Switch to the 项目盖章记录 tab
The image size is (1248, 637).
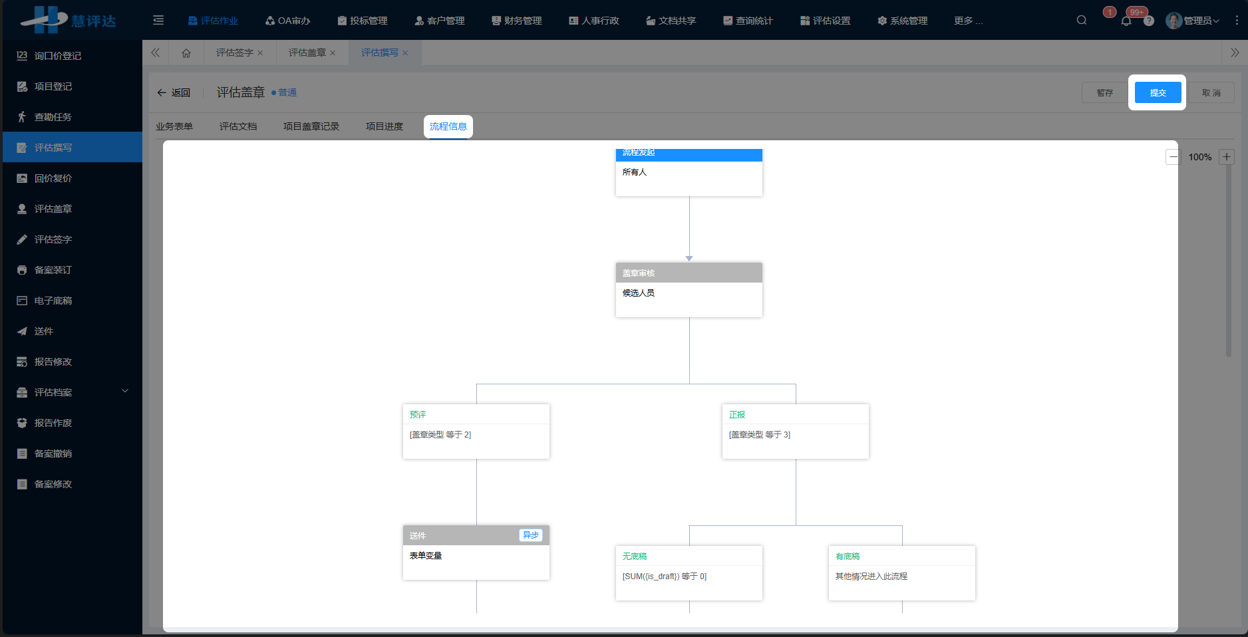click(311, 126)
